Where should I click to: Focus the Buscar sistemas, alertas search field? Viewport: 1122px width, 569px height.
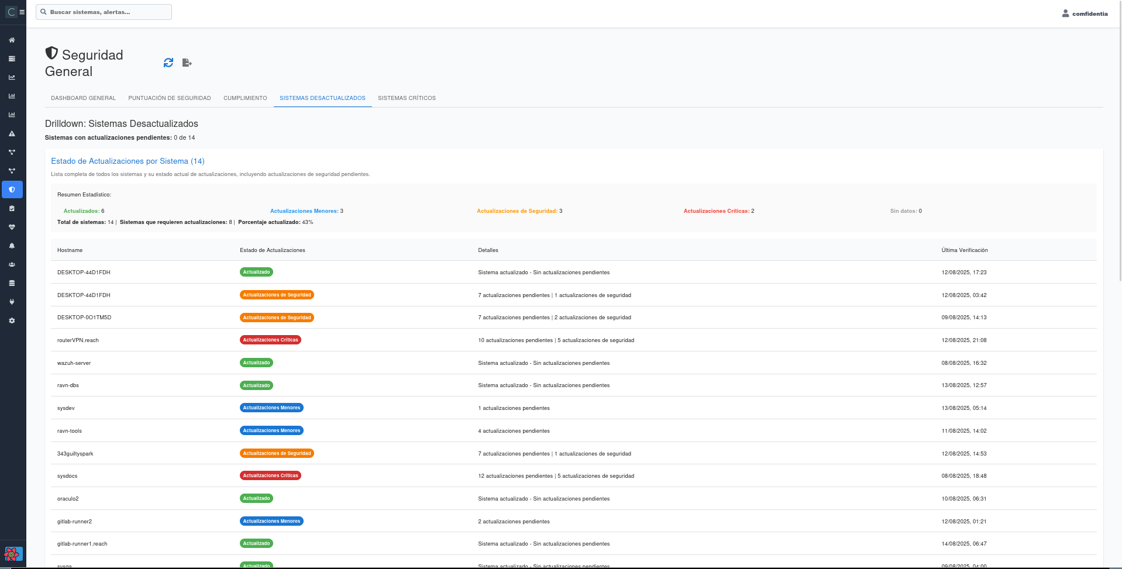tap(104, 12)
